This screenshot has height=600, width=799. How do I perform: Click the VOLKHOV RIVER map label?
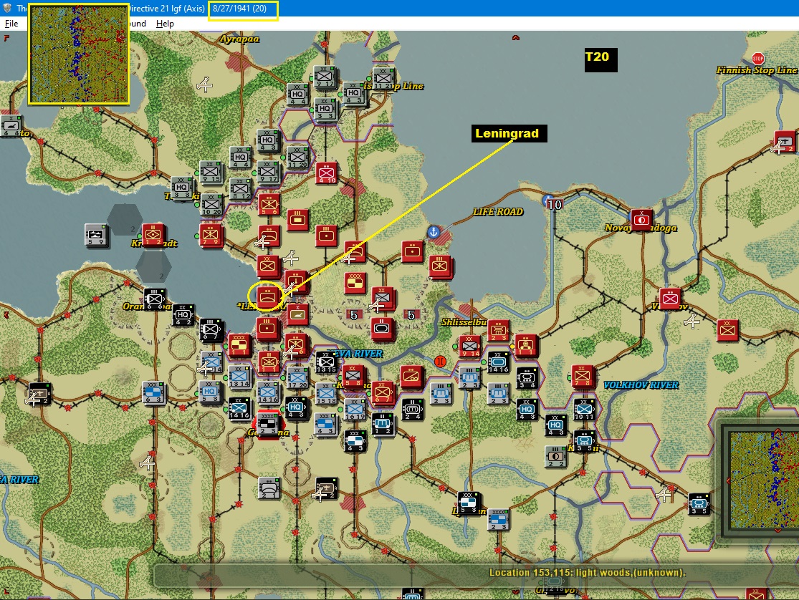pyautogui.click(x=641, y=385)
